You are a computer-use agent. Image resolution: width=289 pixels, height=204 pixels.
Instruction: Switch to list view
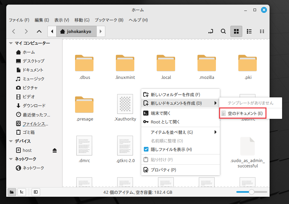click(x=249, y=31)
